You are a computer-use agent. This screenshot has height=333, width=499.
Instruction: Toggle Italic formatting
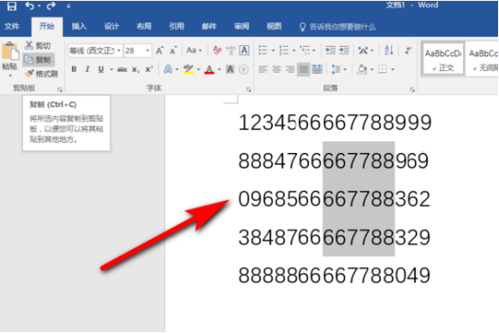coord(87,69)
